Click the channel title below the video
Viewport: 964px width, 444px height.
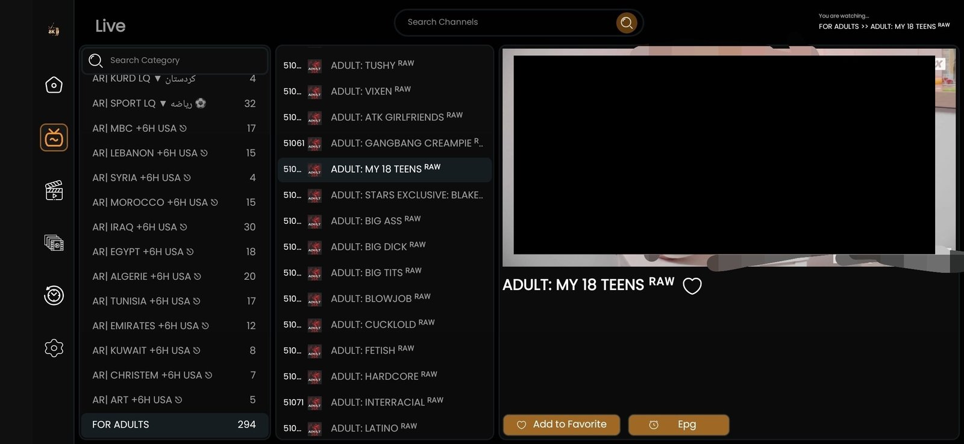click(588, 285)
